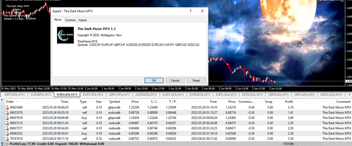352x146 pixels.
Task: Click the order icon for ticket 70187418
Action: (7, 139)
